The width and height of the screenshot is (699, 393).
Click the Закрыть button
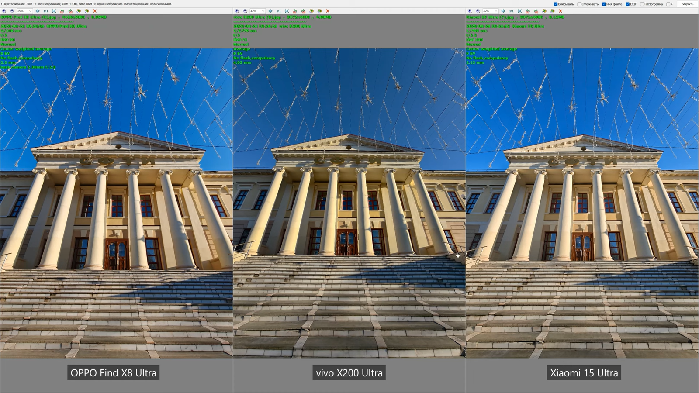(687, 4)
